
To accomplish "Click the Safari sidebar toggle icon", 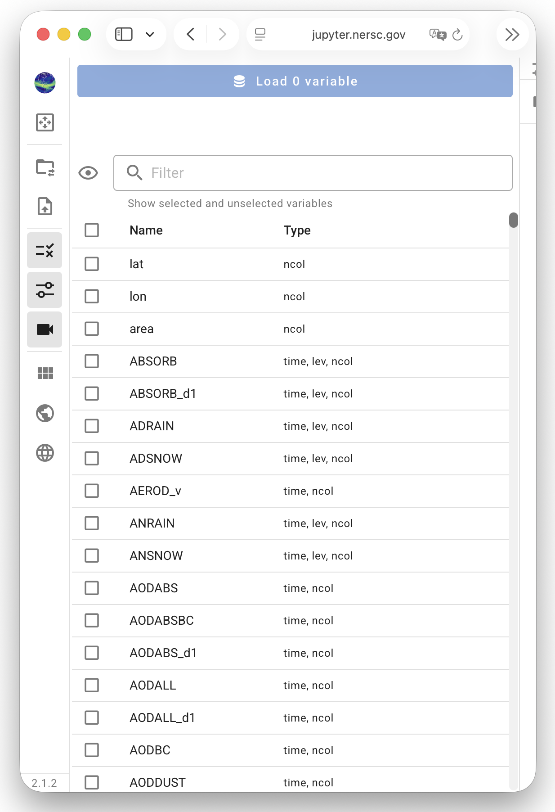I will (124, 34).
